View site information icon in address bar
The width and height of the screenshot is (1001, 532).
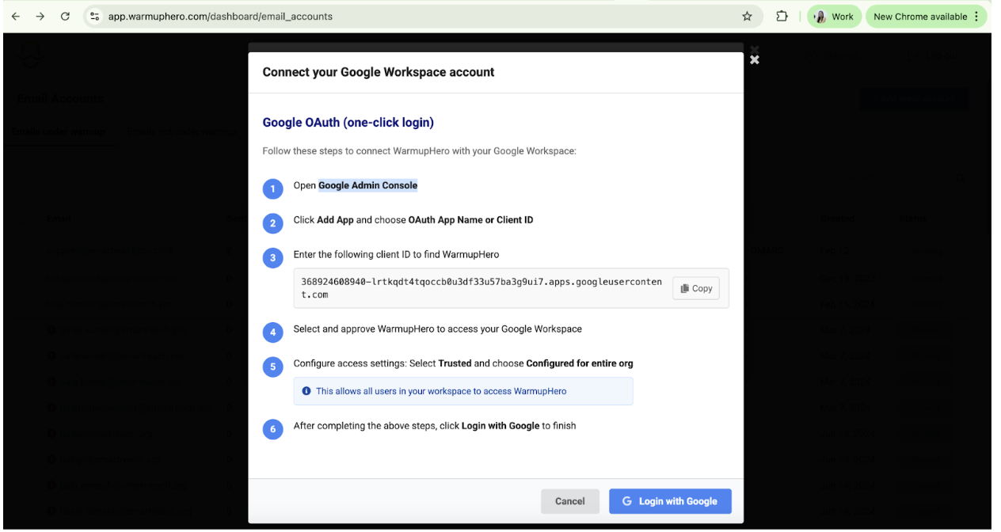[94, 16]
